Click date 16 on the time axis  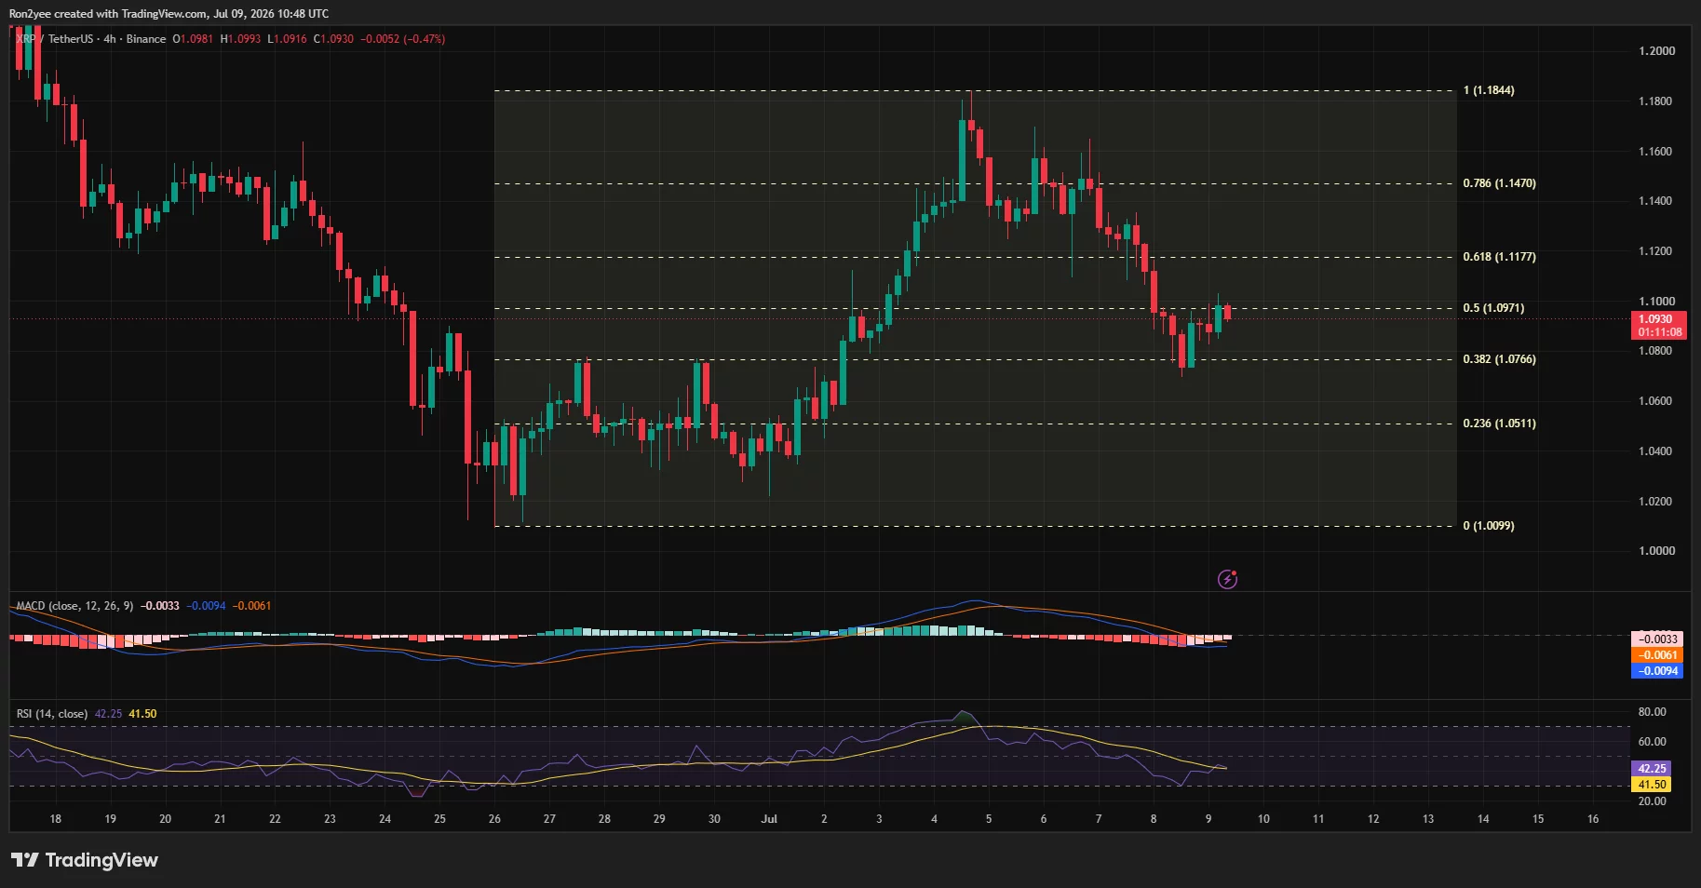coord(1593,819)
